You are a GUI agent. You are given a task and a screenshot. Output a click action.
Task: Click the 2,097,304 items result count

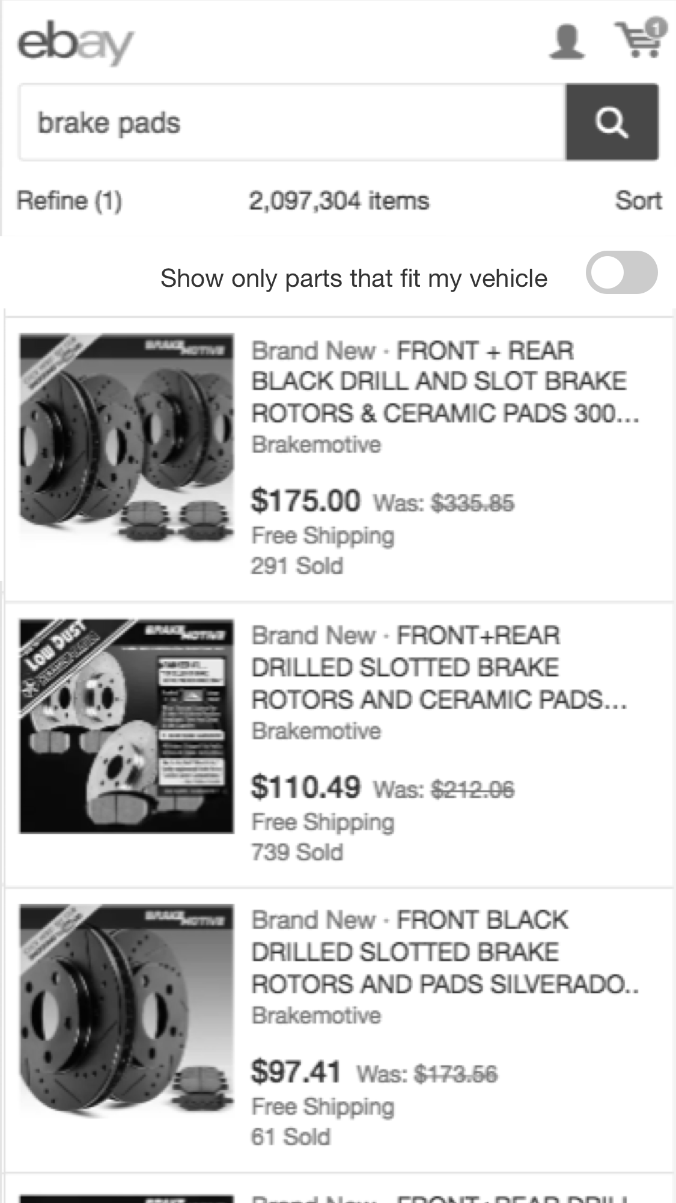[339, 201]
